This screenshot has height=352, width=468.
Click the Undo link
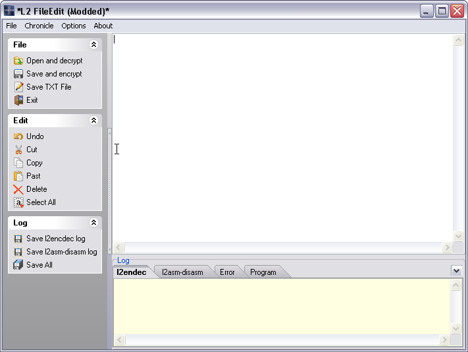35,136
